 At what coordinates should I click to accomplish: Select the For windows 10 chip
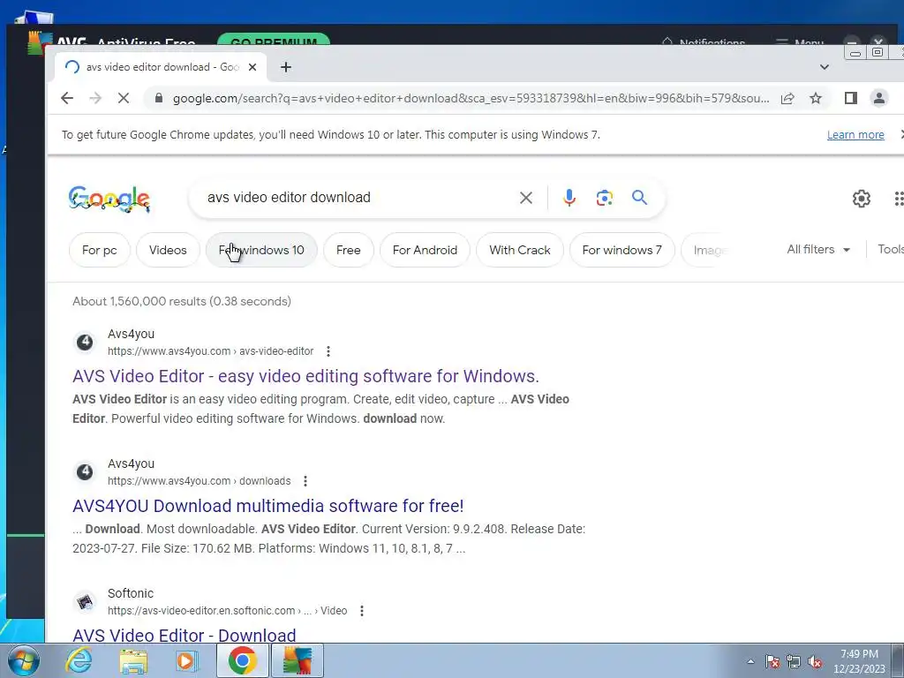tap(261, 250)
